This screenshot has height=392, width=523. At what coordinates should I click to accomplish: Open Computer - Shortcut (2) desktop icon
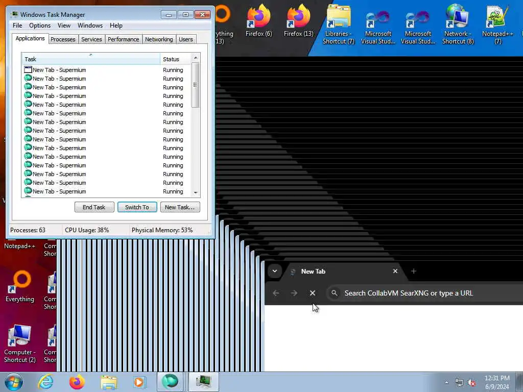[x=20, y=344]
